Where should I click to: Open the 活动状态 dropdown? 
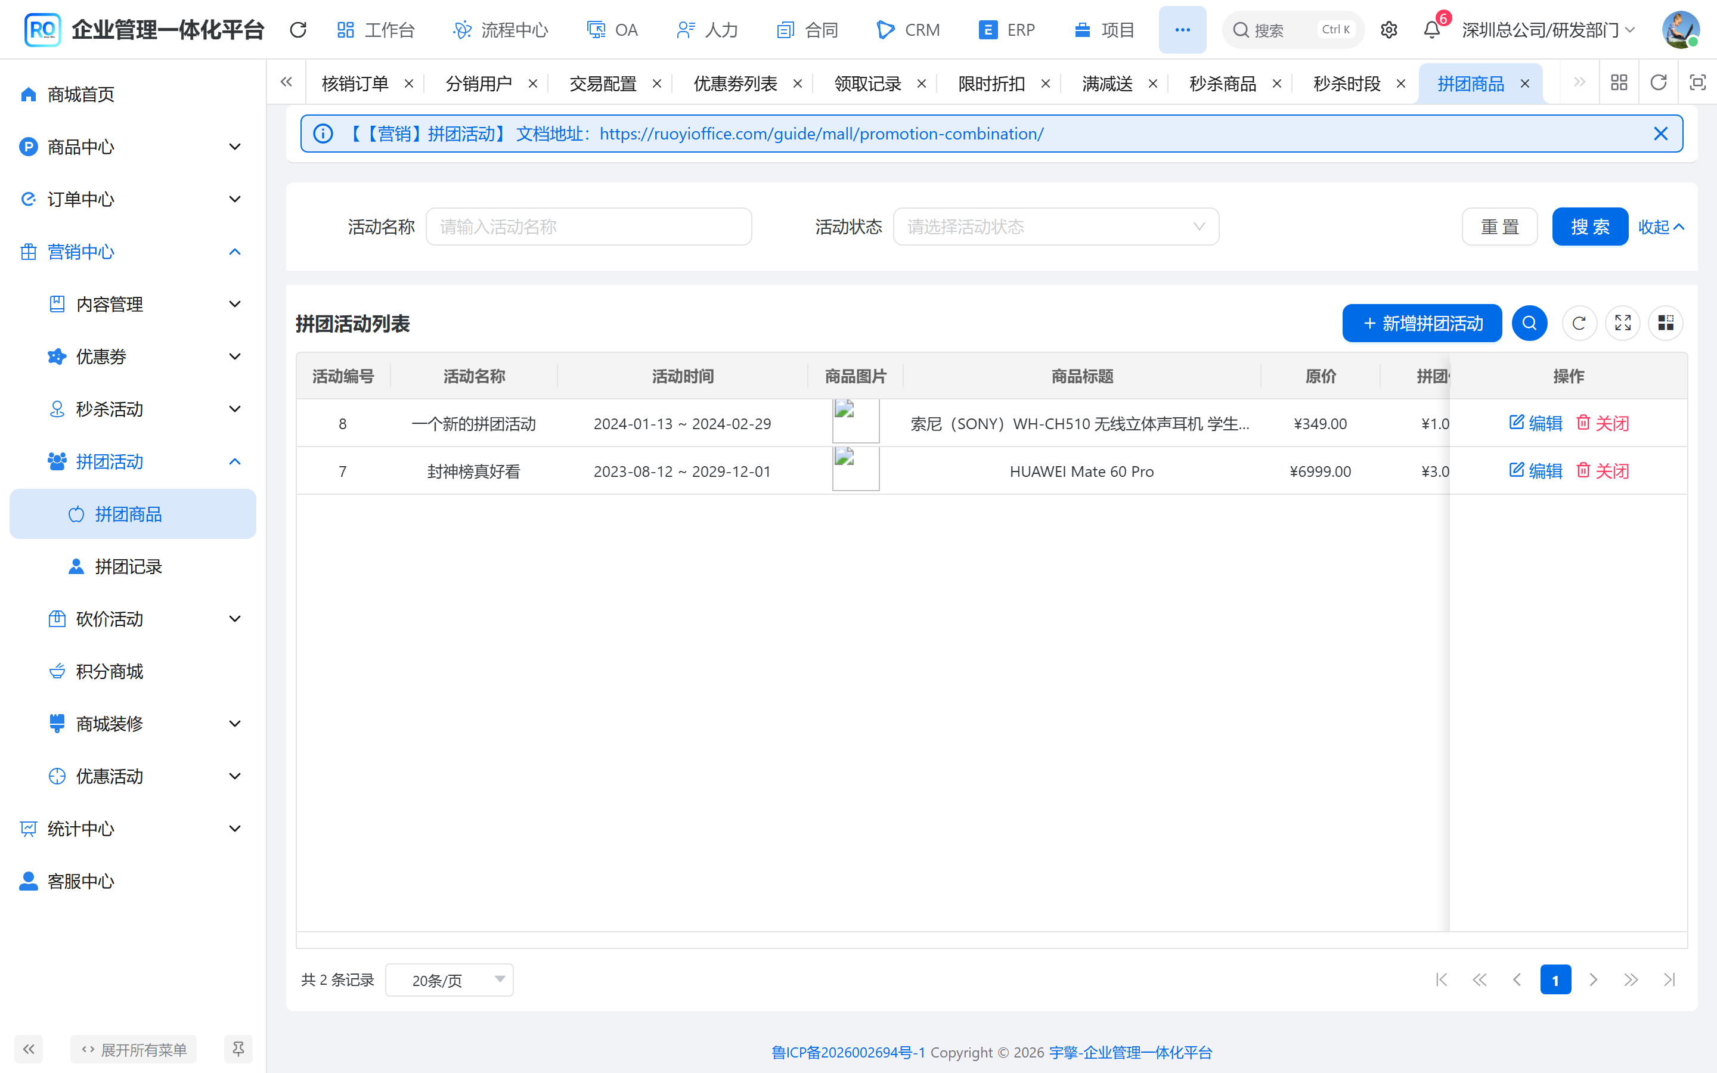click(1056, 227)
